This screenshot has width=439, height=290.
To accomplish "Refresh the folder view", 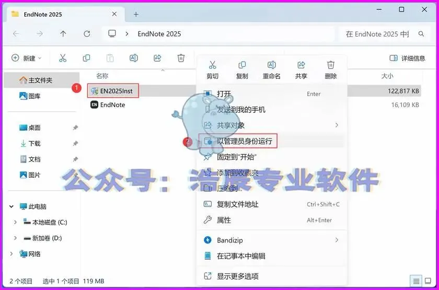I will (x=87, y=34).
